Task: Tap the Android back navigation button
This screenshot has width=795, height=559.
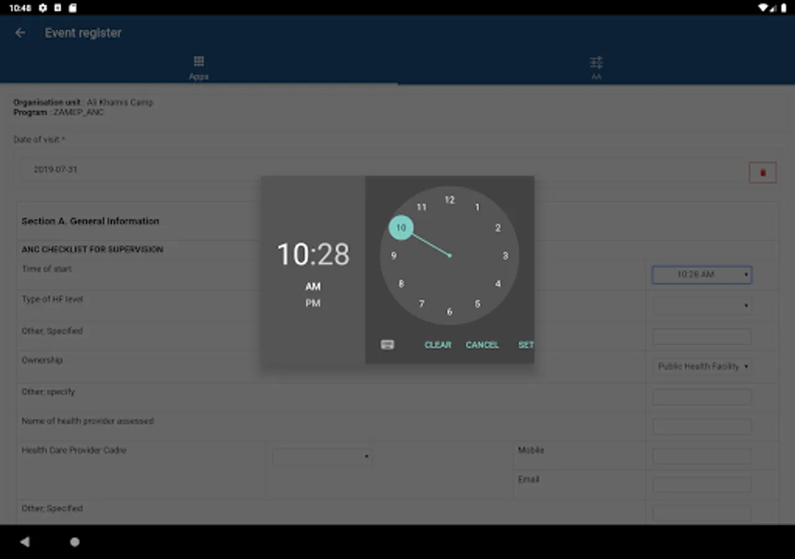Action: pyautogui.click(x=25, y=542)
